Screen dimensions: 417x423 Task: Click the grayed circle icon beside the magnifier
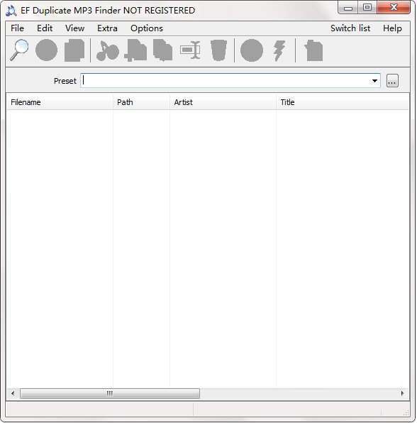click(x=46, y=50)
